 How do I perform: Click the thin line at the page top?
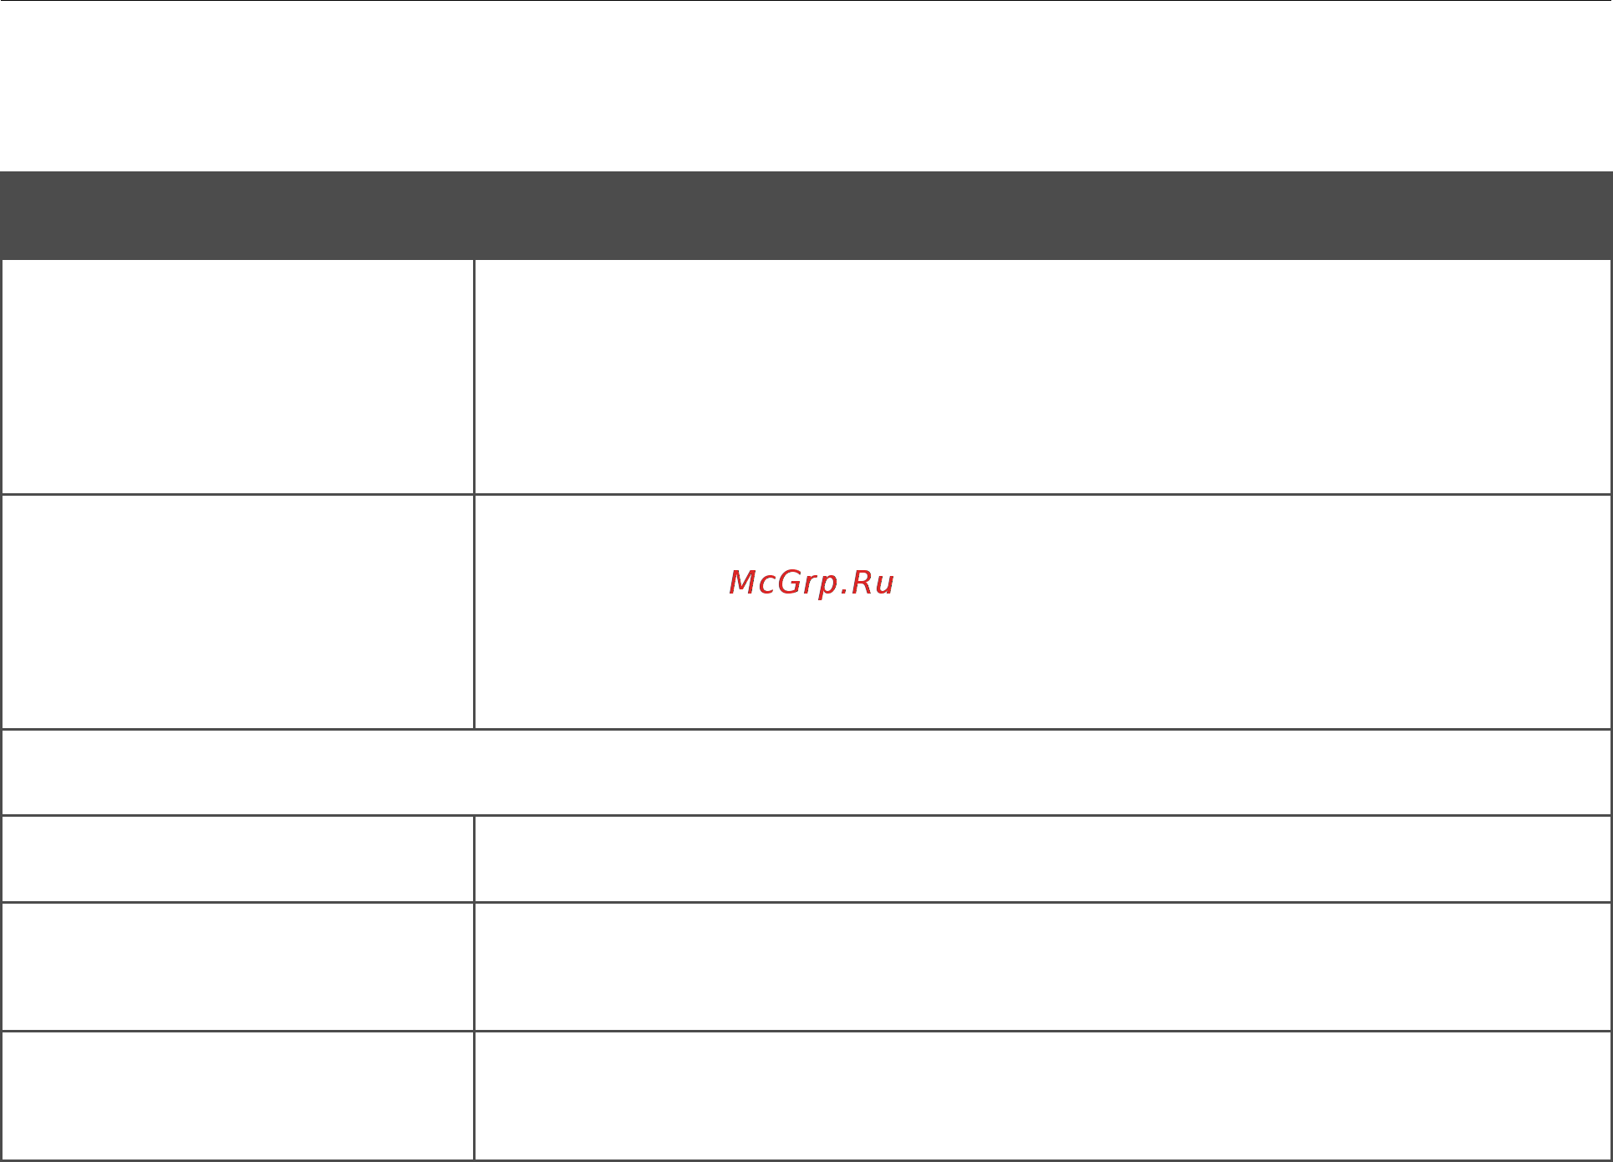coord(806,1)
